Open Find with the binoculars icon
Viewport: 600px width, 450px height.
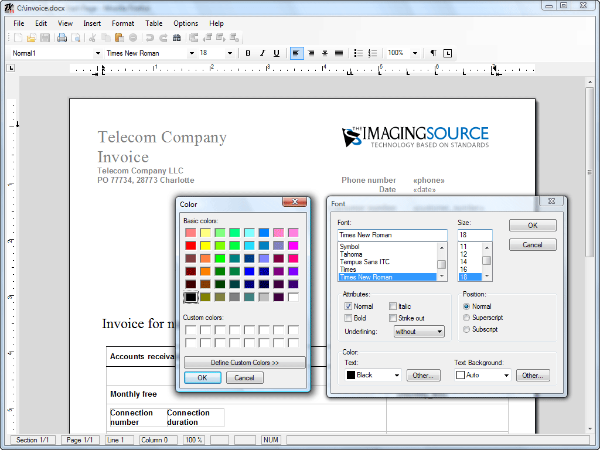176,37
